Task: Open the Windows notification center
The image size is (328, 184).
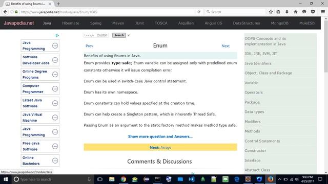Action: pos(320,179)
